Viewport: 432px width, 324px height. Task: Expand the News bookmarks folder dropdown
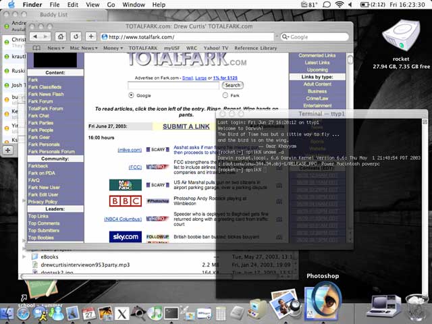(x=57, y=49)
